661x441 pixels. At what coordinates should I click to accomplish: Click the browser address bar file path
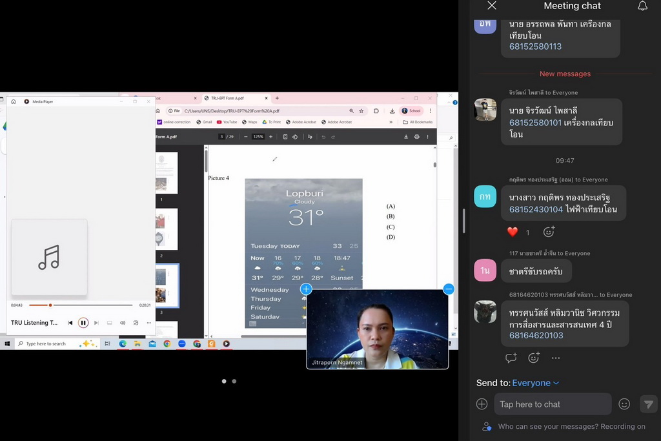[x=232, y=111]
